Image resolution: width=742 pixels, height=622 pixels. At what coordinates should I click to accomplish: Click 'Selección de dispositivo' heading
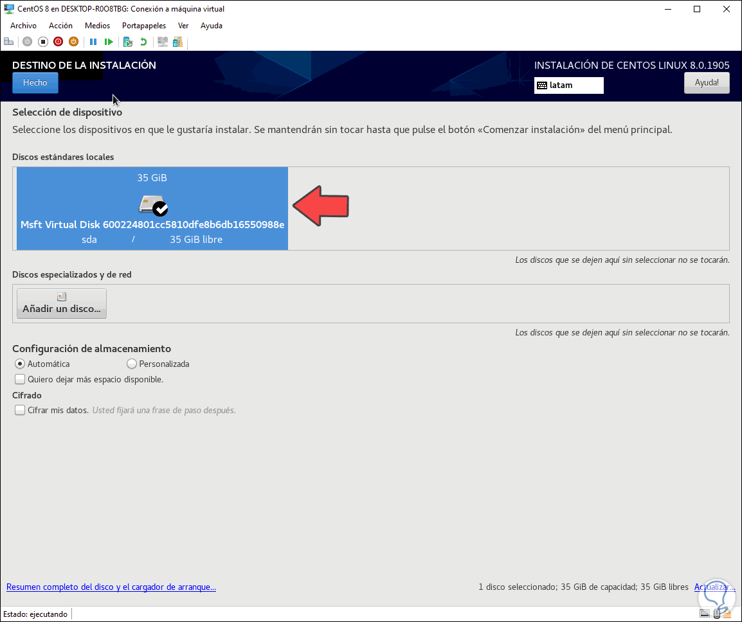click(68, 112)
